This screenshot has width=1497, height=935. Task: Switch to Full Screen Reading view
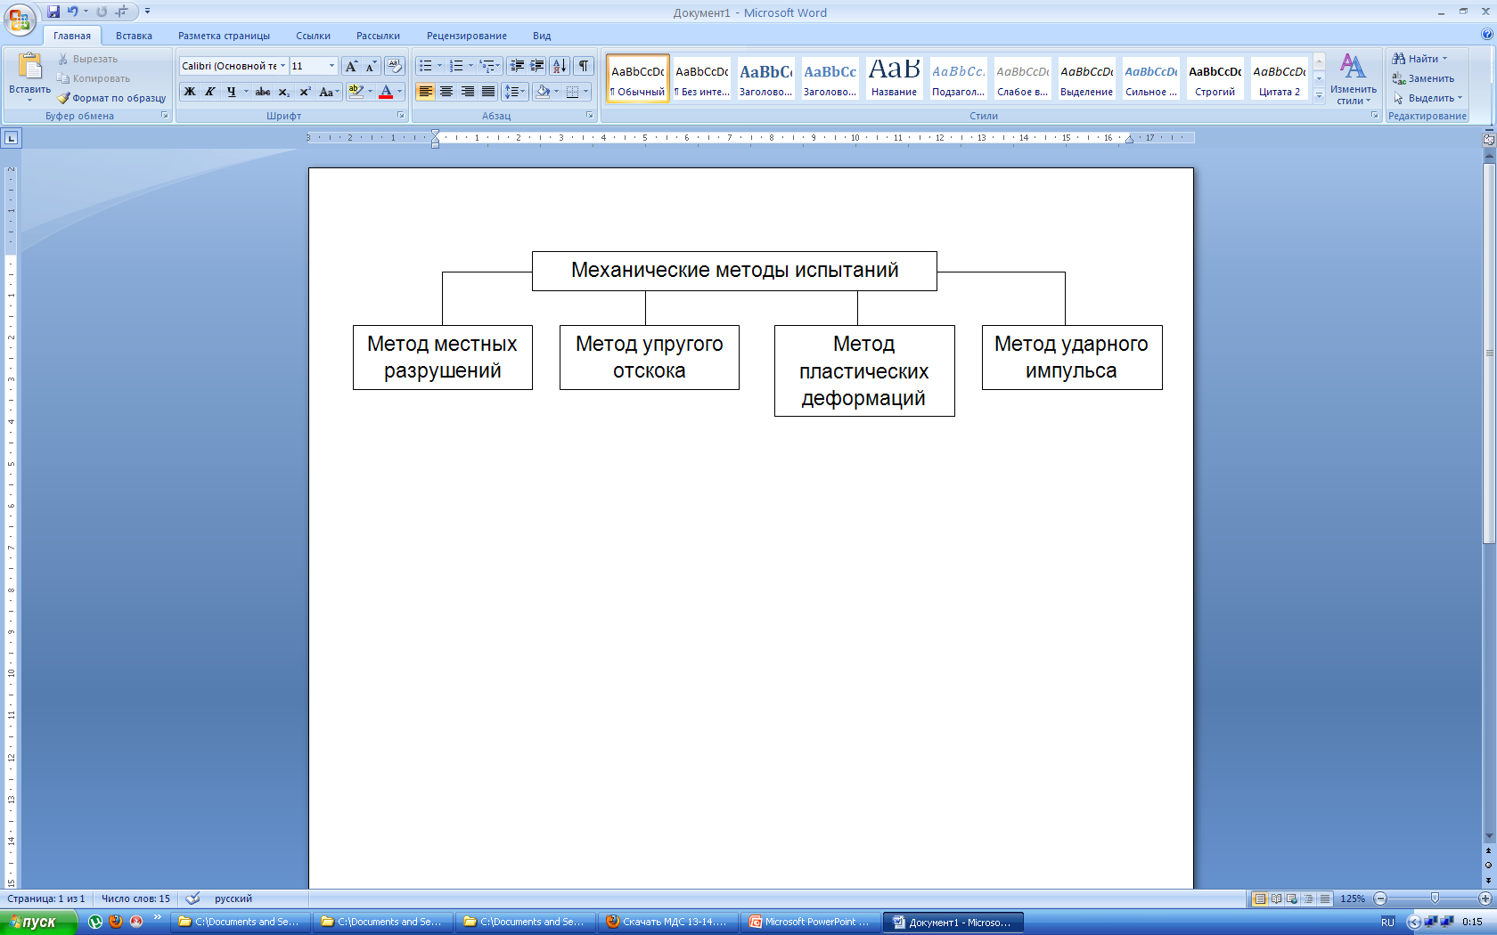[x=1276, y=898]
